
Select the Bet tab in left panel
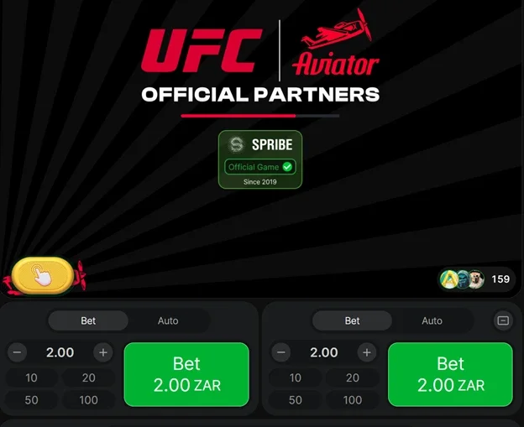(88, 320)
